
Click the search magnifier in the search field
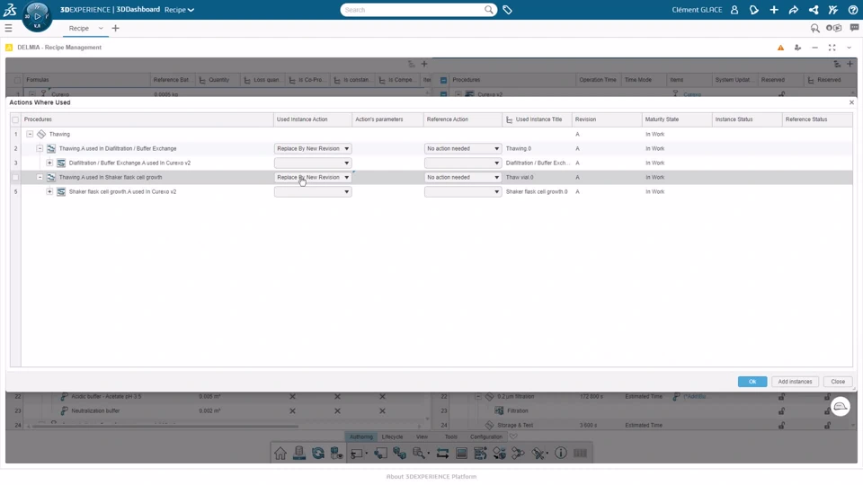pyautogui.click(x=489, y=10)
